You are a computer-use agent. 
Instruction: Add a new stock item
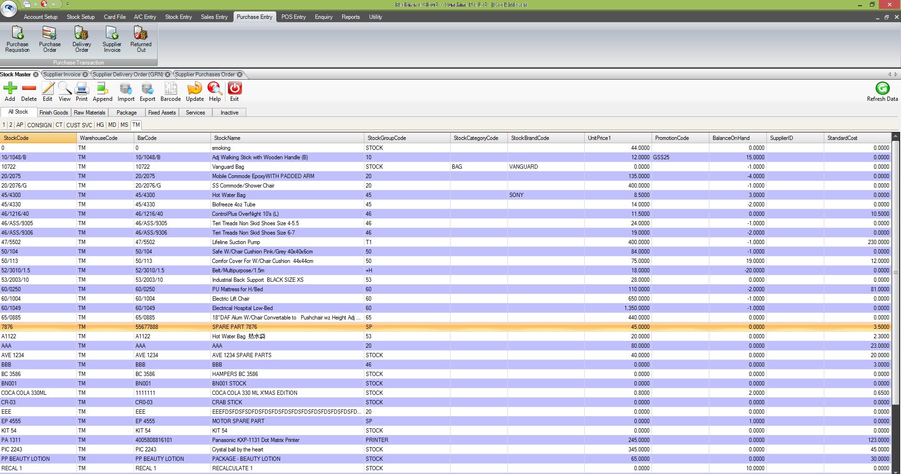(x=10, y=91)
